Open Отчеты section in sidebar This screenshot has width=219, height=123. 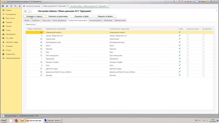(8, 50)
